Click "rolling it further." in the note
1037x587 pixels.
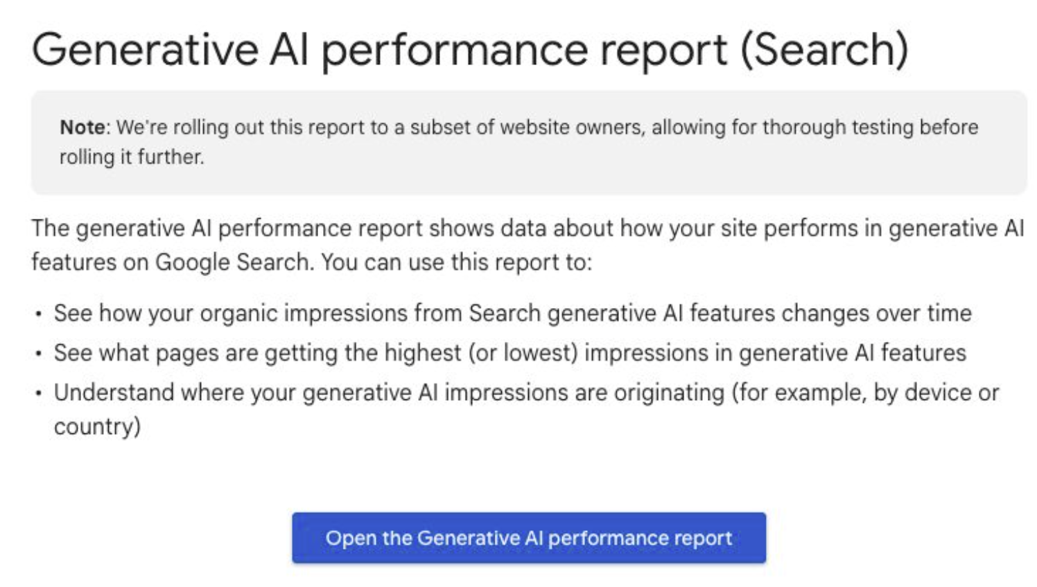[132, 157]
